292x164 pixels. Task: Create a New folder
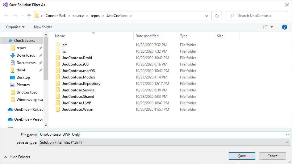coord(43,27)
